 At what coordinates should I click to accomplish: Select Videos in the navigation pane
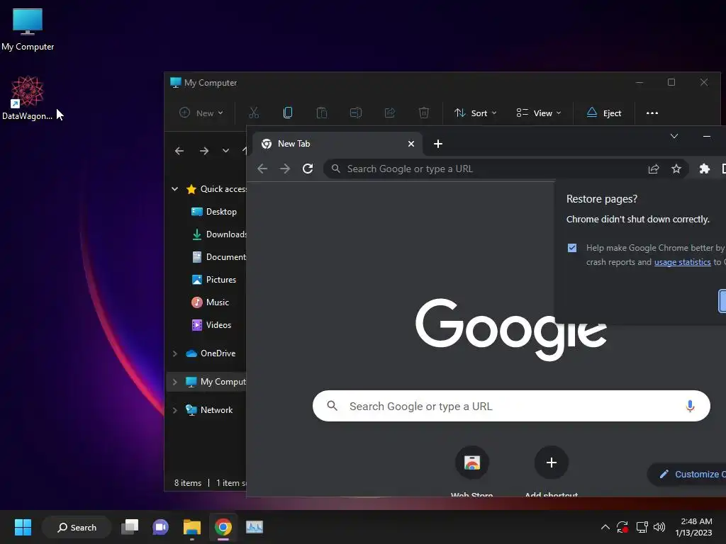(x=211, y=324)
